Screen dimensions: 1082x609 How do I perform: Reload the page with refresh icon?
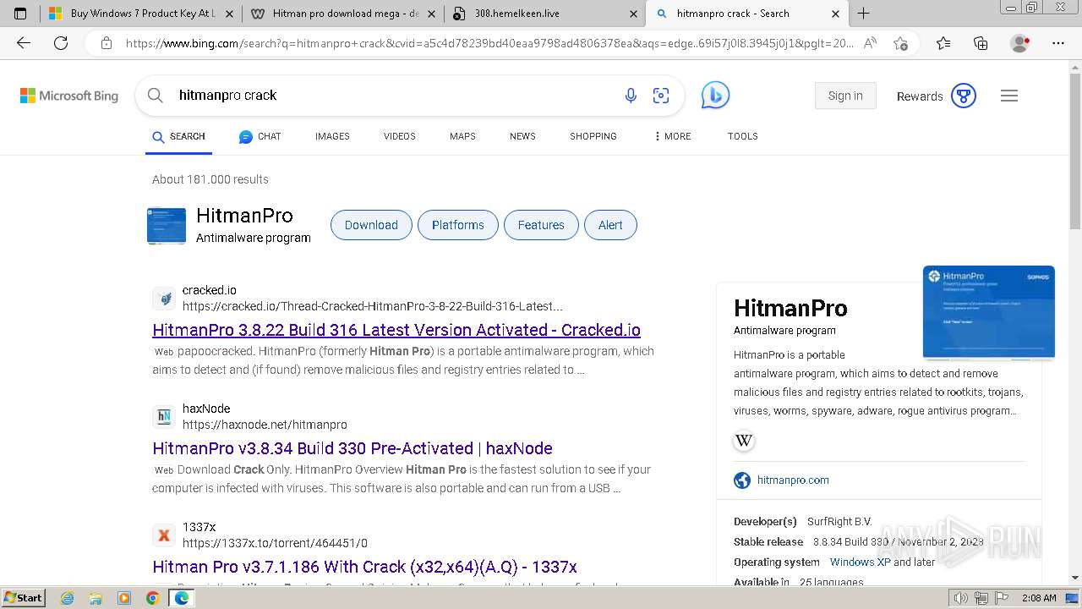click(61, 43)
